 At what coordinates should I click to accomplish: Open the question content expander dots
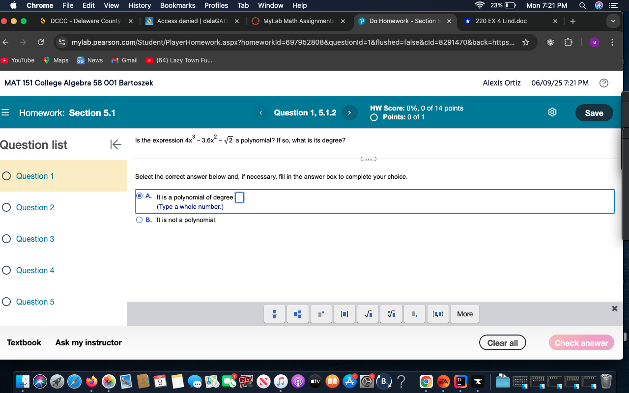[368, 159]
